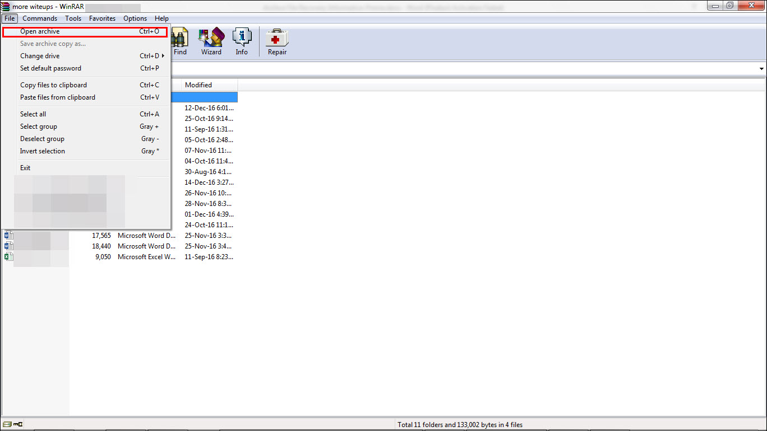Choose Select group in the File menu

point(86,127)
